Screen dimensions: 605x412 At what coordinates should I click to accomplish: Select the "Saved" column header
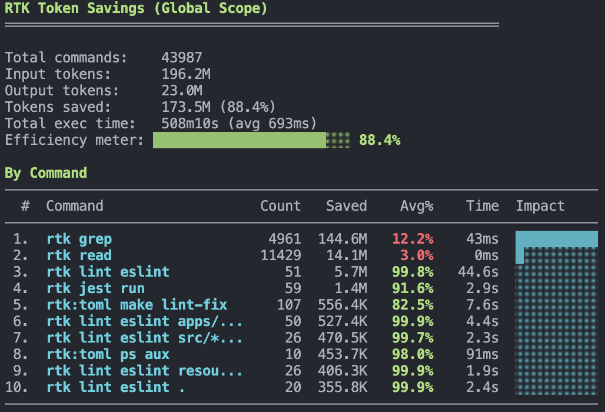[x=347, y=206]
